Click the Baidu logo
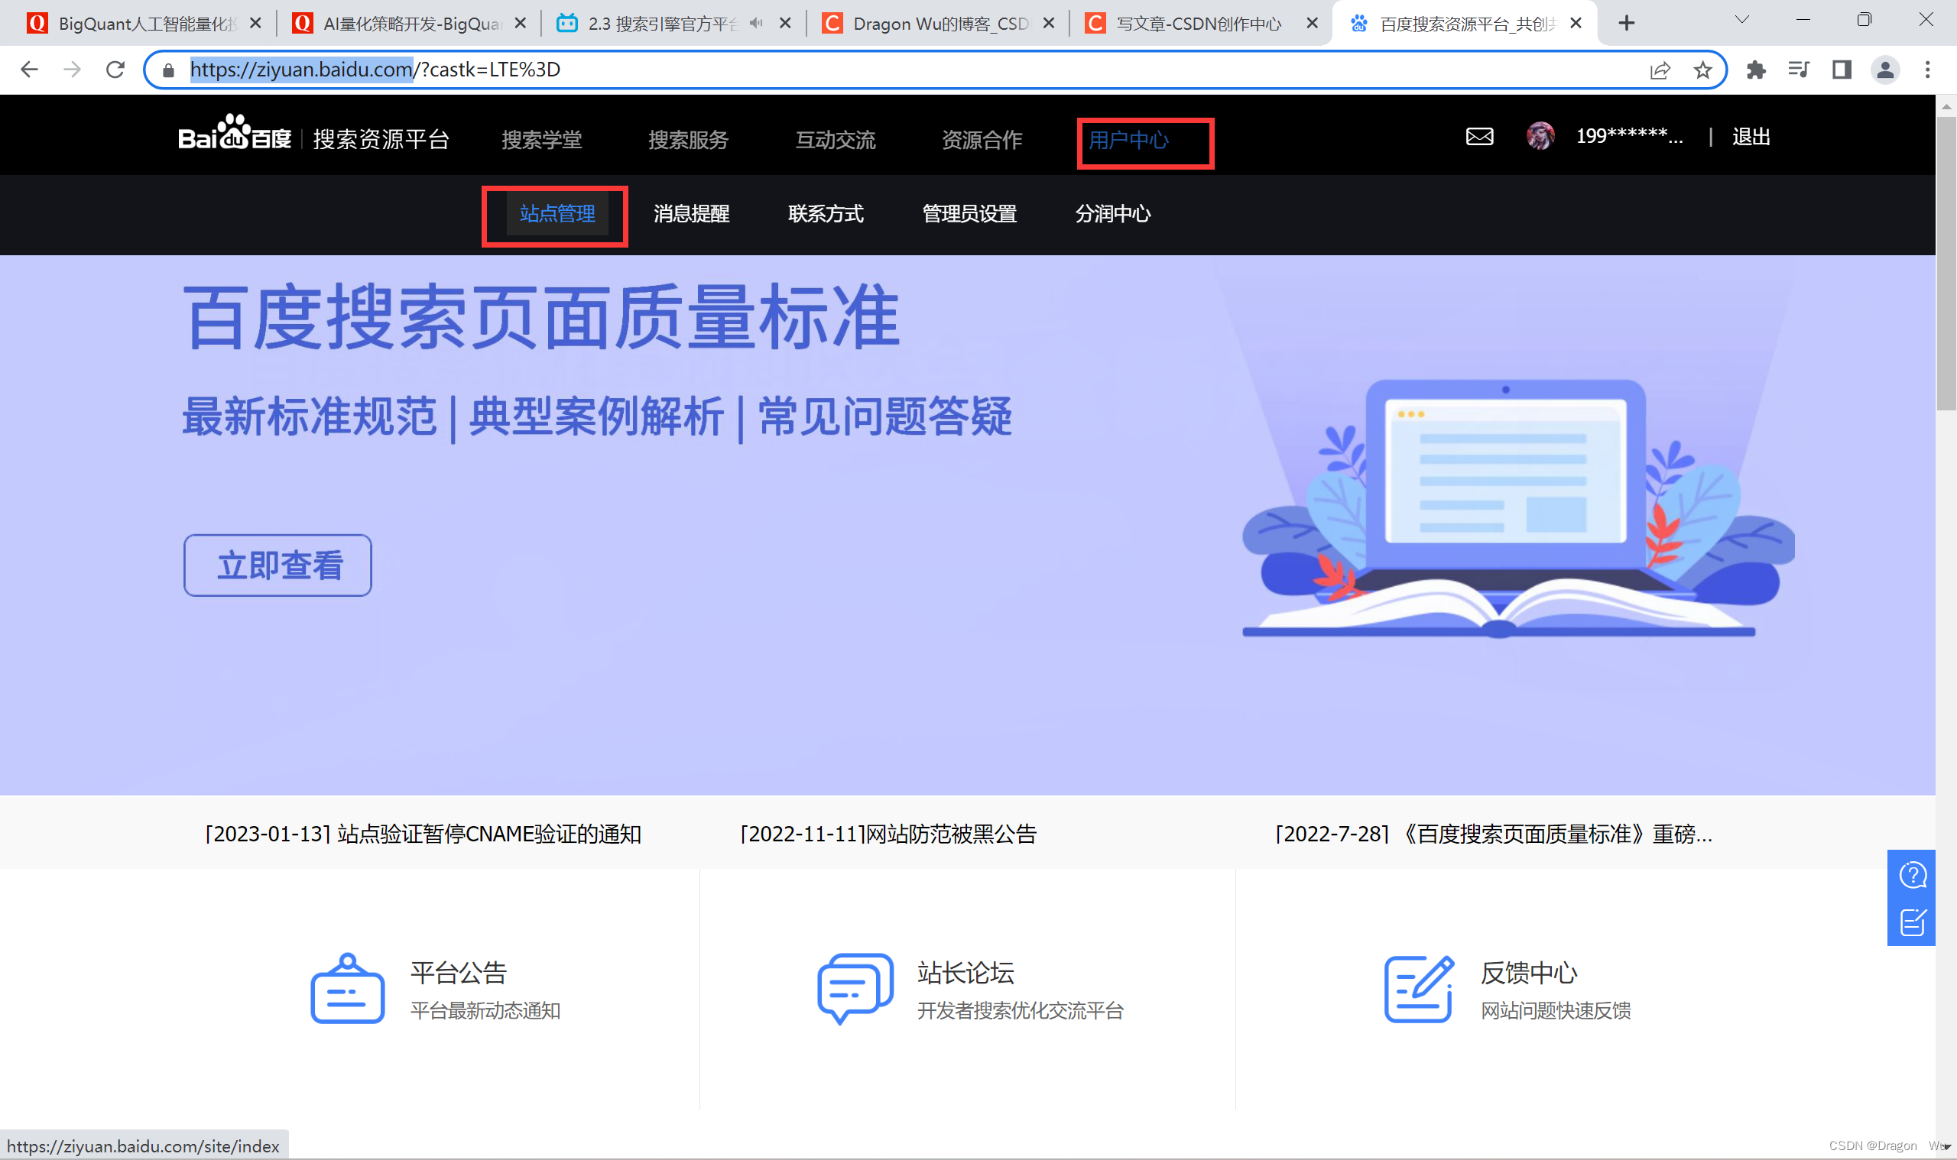 coord(235,133)
